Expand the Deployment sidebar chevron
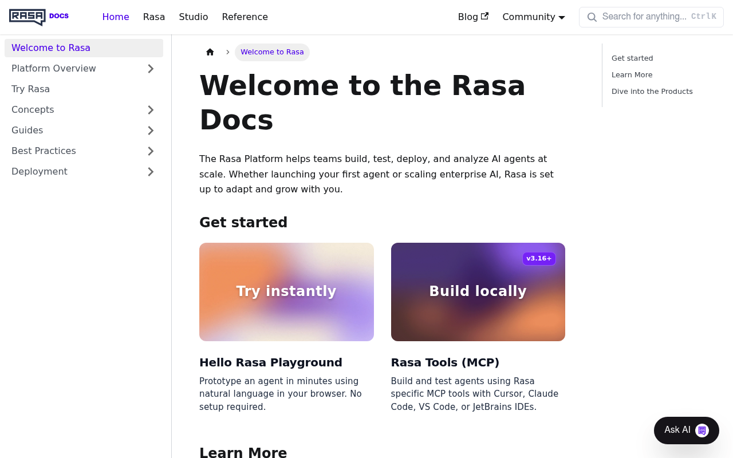733x458 pixels. (x=151, y=172)
